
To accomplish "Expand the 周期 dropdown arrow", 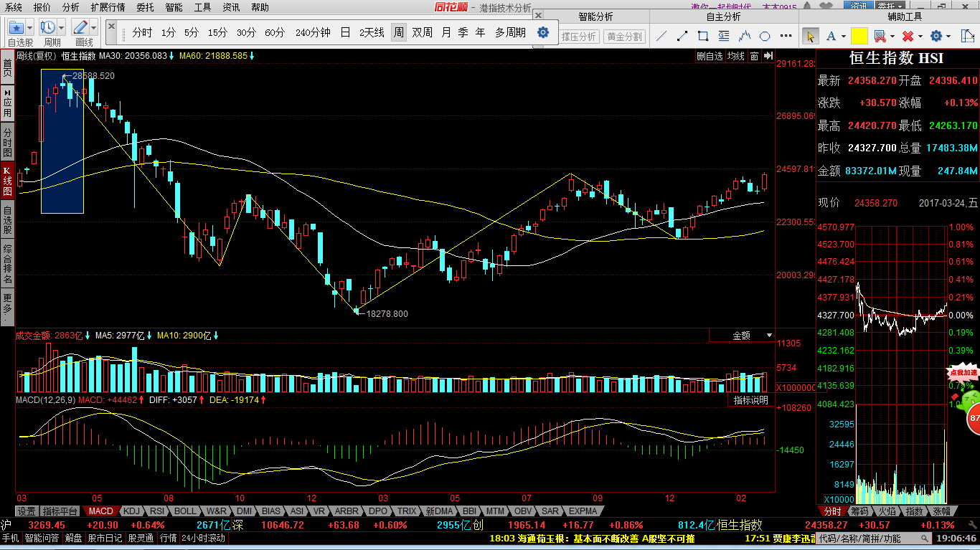I will pyautogui.click(x=62, y=27).
